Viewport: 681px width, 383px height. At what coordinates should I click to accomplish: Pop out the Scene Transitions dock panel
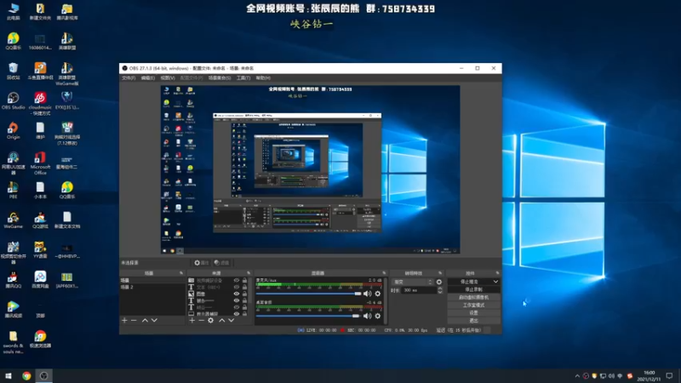pos(440,273)
